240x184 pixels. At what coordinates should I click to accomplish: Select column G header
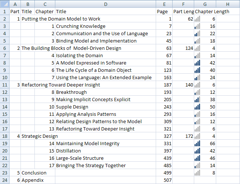pos(205,4)
